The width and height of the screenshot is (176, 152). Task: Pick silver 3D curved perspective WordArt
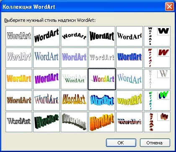tap(74, 122)
